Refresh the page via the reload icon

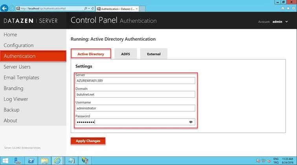click(x=93, y=9)
